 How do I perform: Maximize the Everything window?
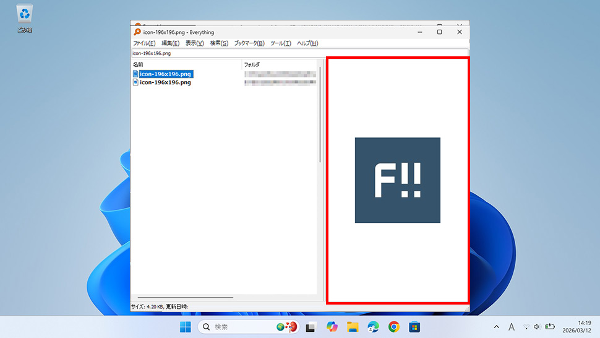point(440,32)
